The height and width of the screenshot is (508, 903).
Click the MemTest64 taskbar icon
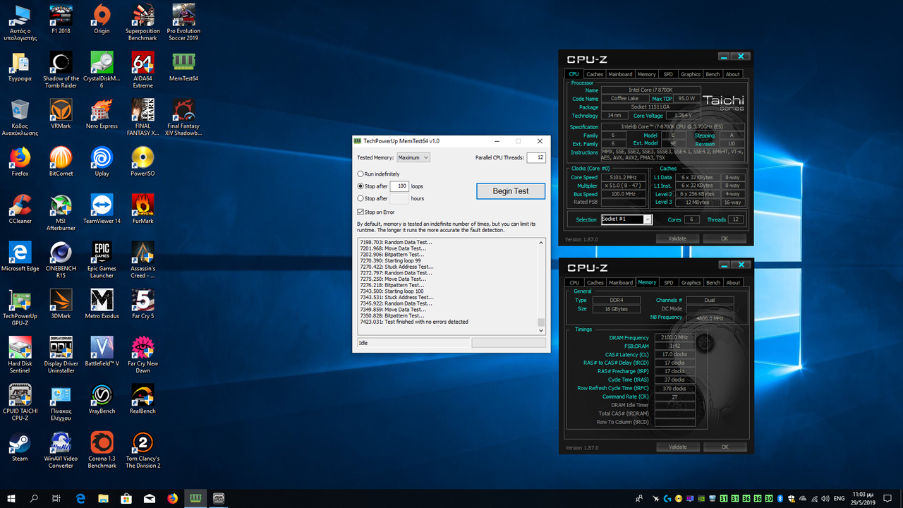(195, 498)
